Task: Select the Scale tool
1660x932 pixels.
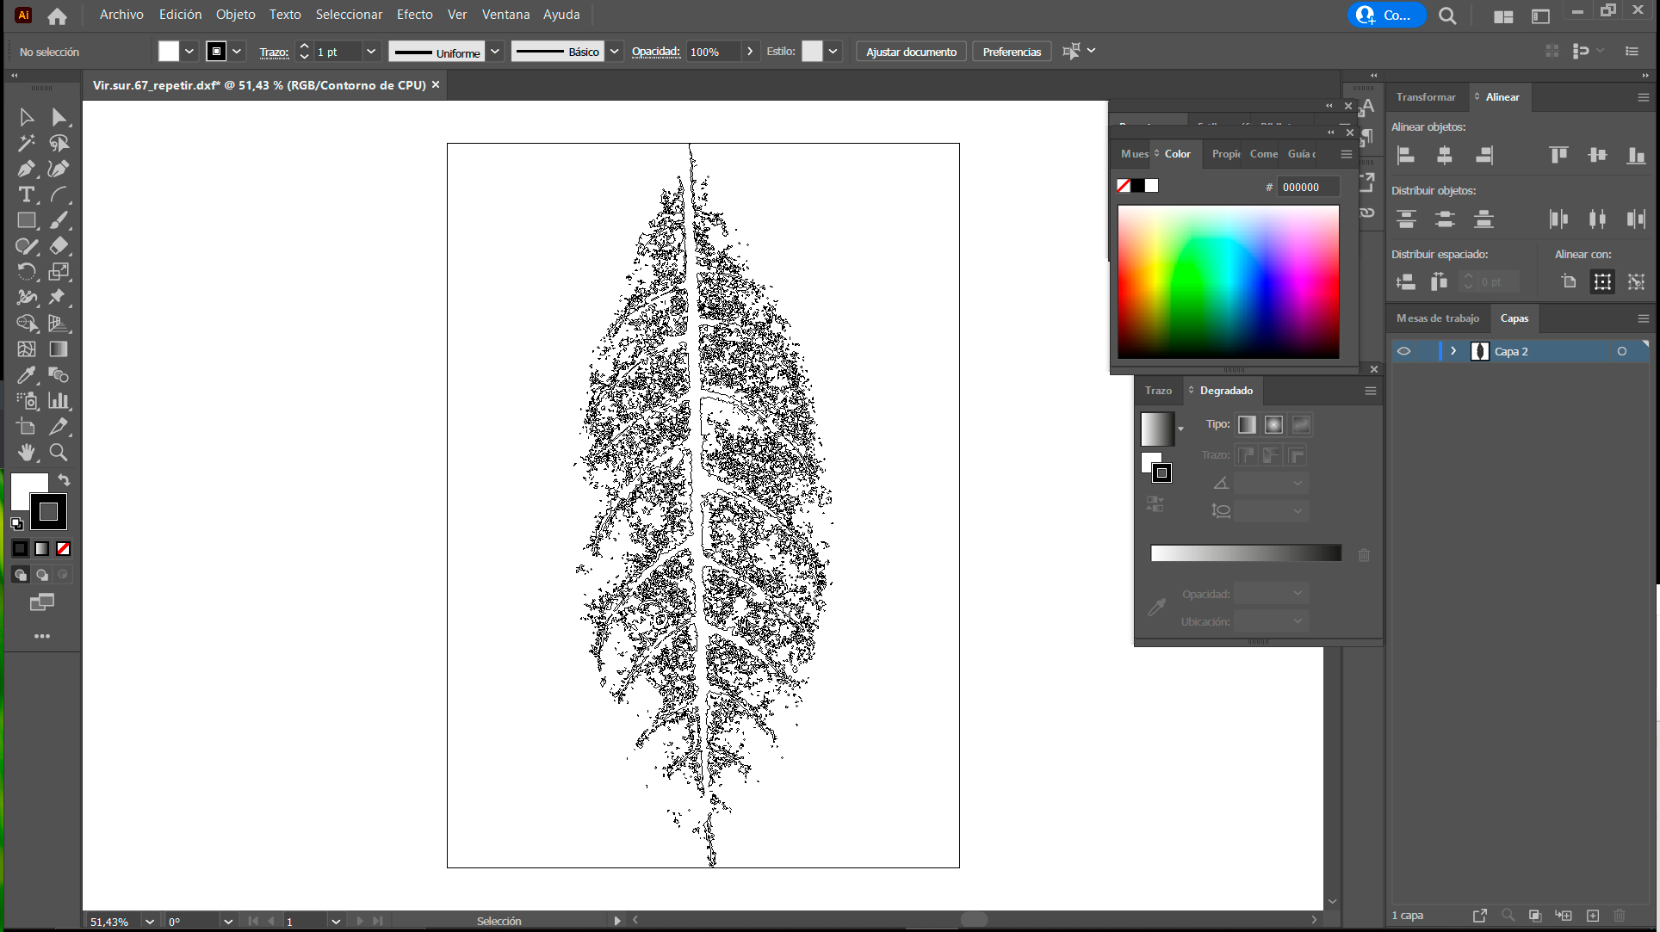Action: coord(59,272)
